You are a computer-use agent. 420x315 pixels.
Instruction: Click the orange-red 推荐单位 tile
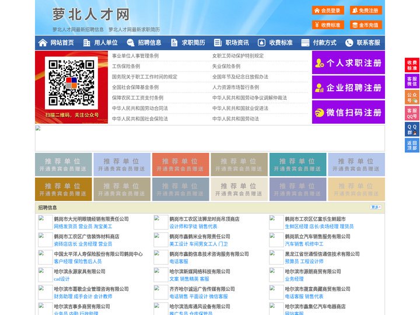(x=180, y=164)
